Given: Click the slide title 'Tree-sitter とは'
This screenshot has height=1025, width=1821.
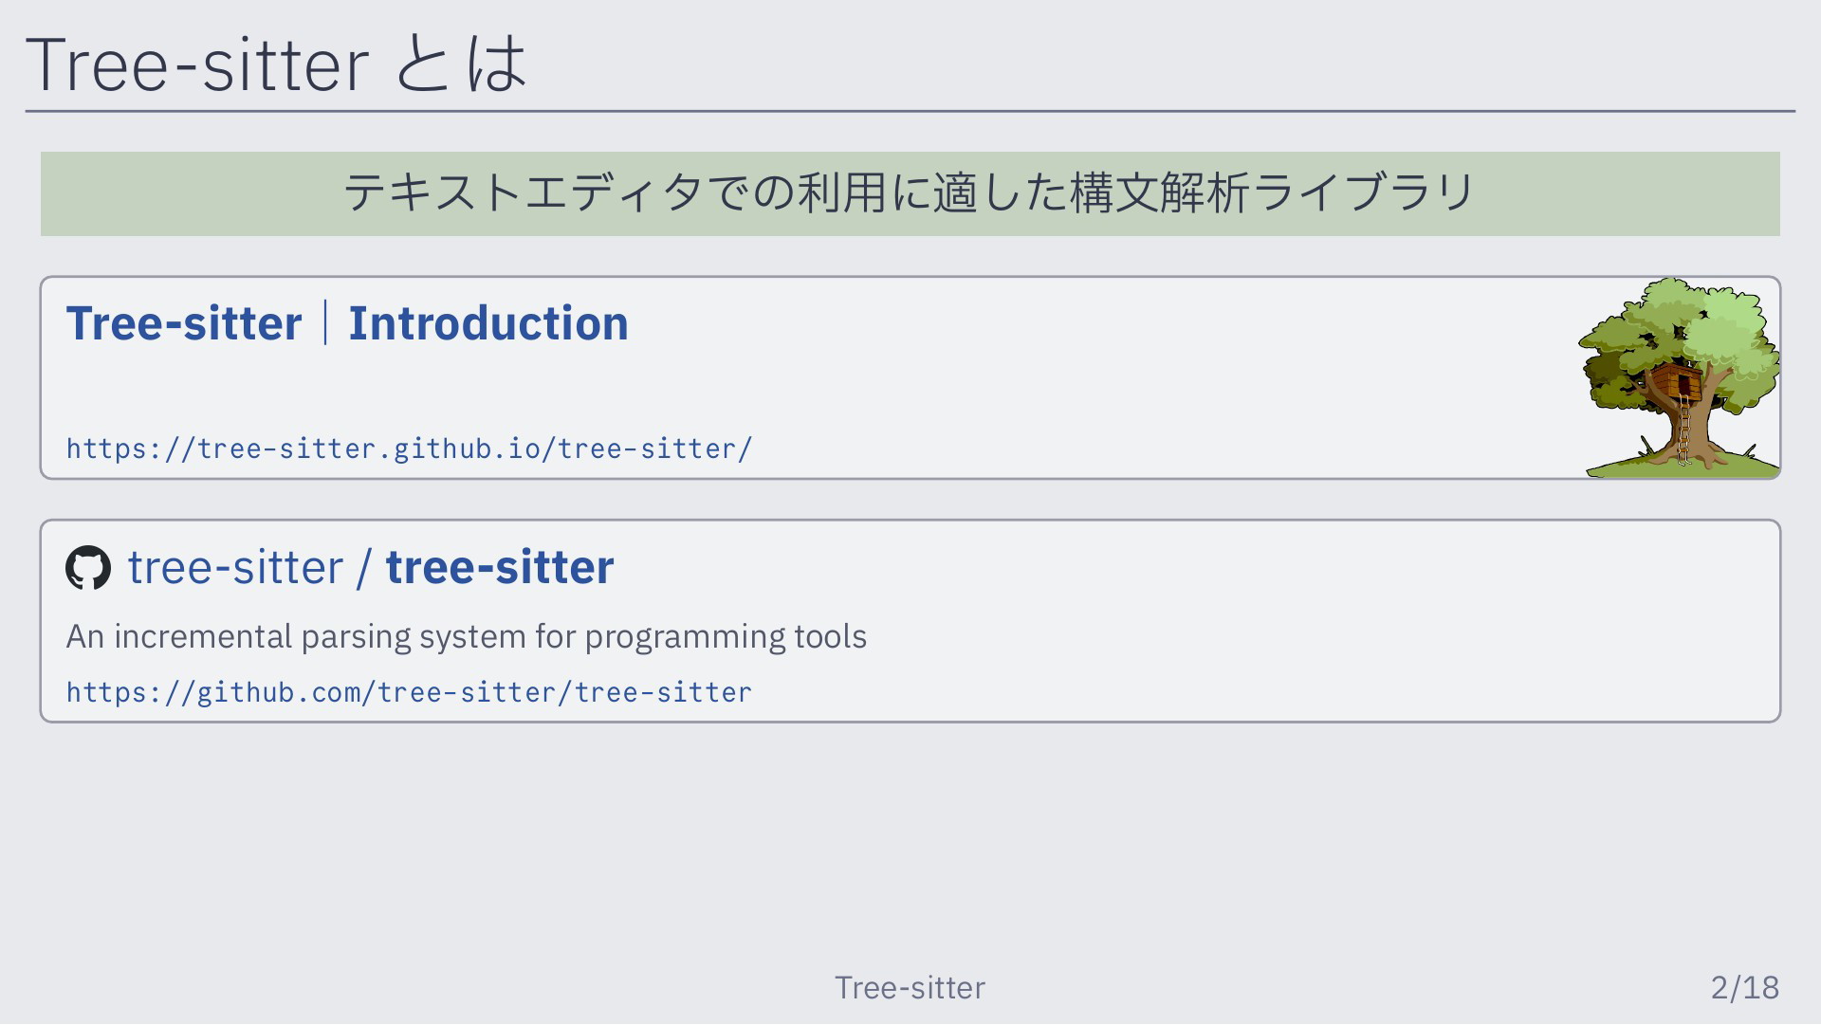Looking at the screenshot, I should coord(276,64).
